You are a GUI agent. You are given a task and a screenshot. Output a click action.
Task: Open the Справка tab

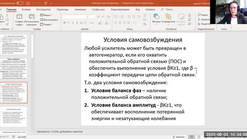click(150, 9)
